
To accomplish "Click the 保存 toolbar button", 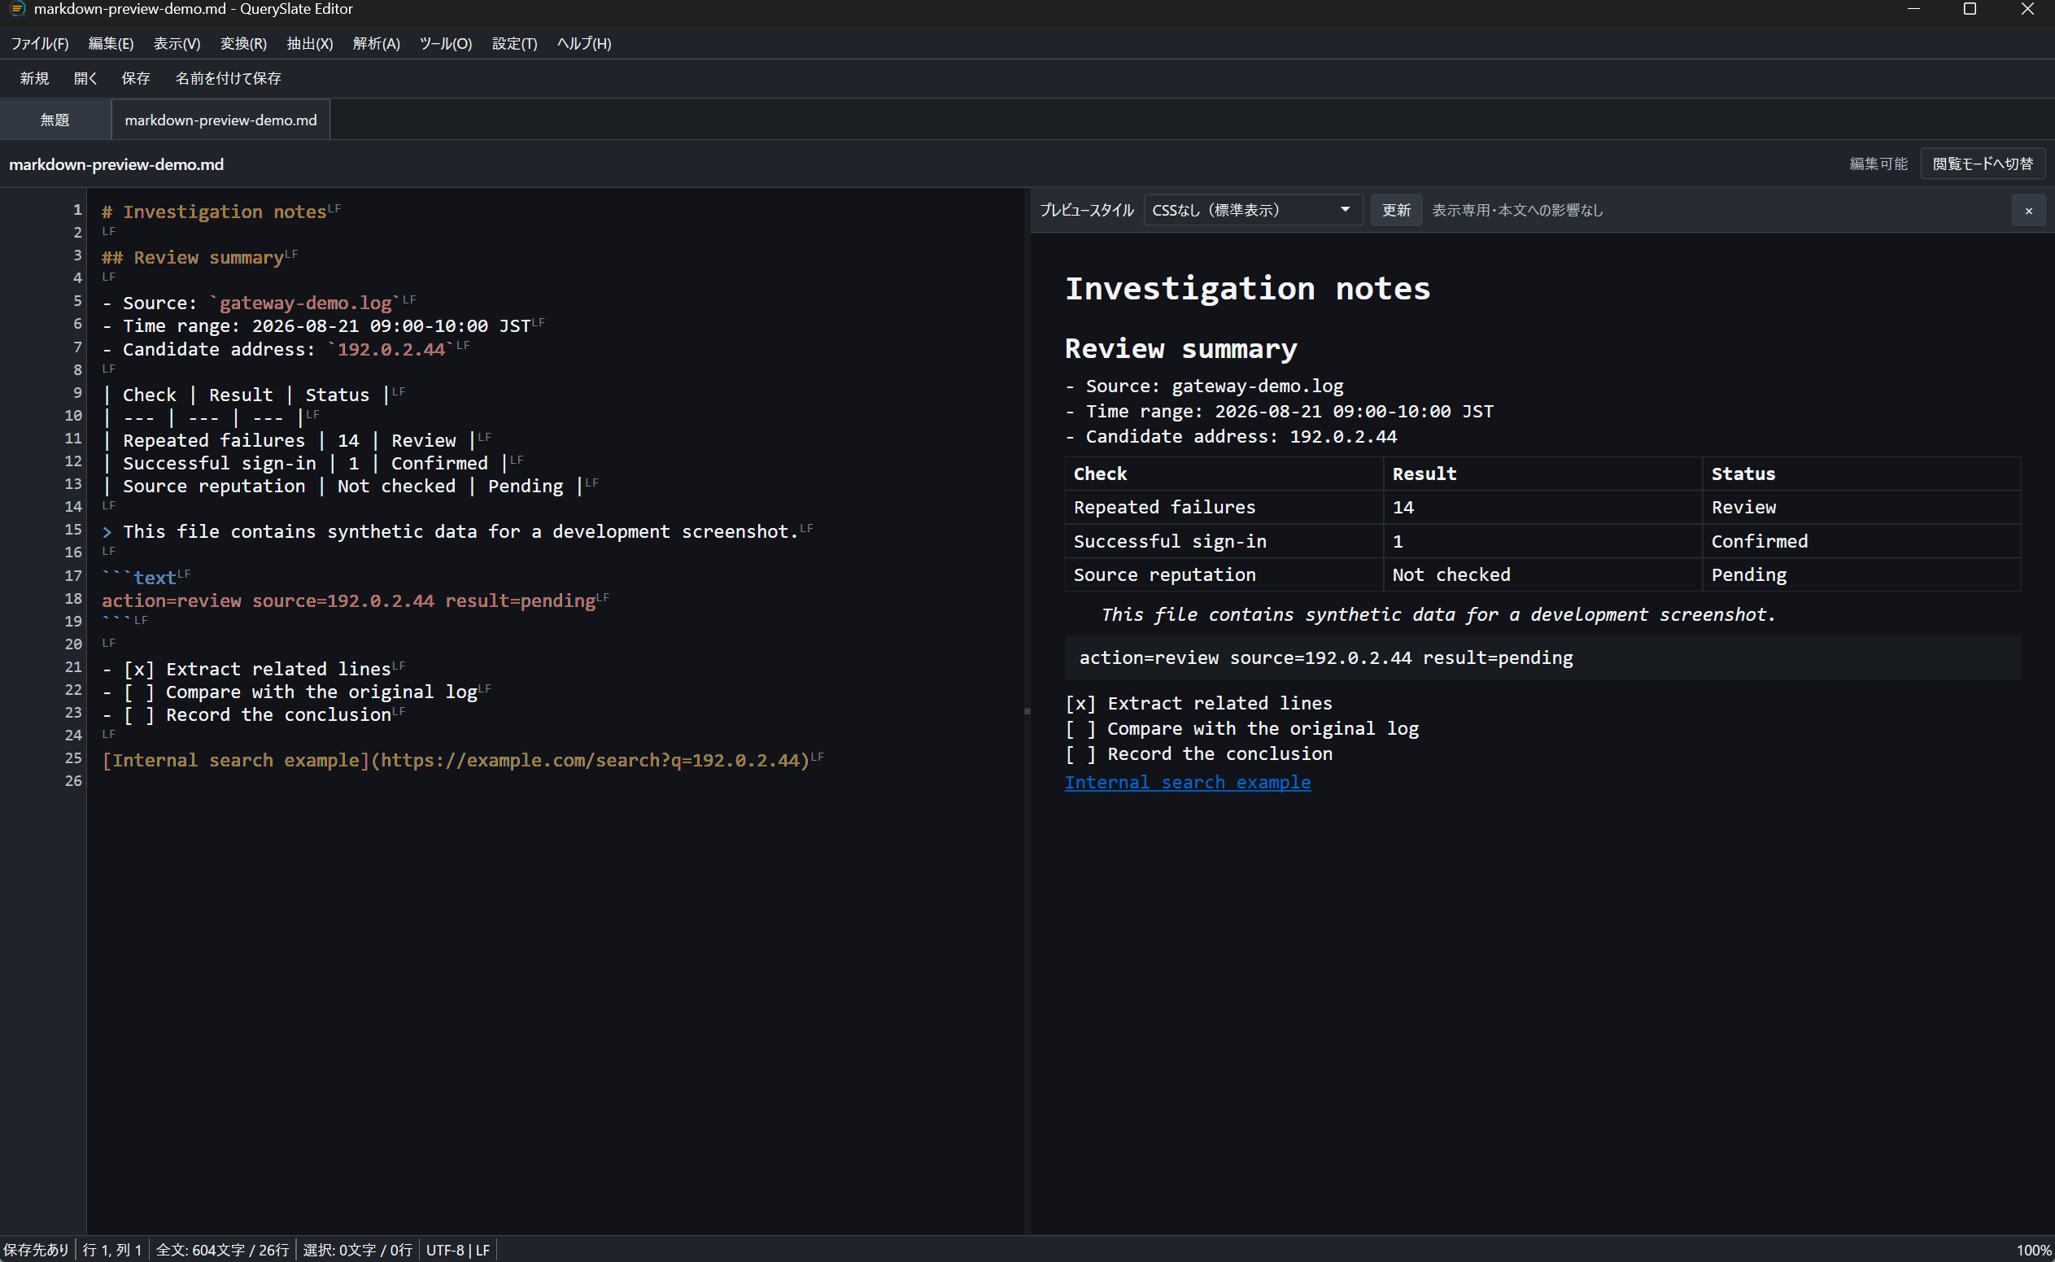I will 136,78.
